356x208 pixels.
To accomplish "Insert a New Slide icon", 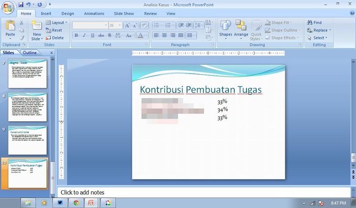I will (x=37, y=26).
